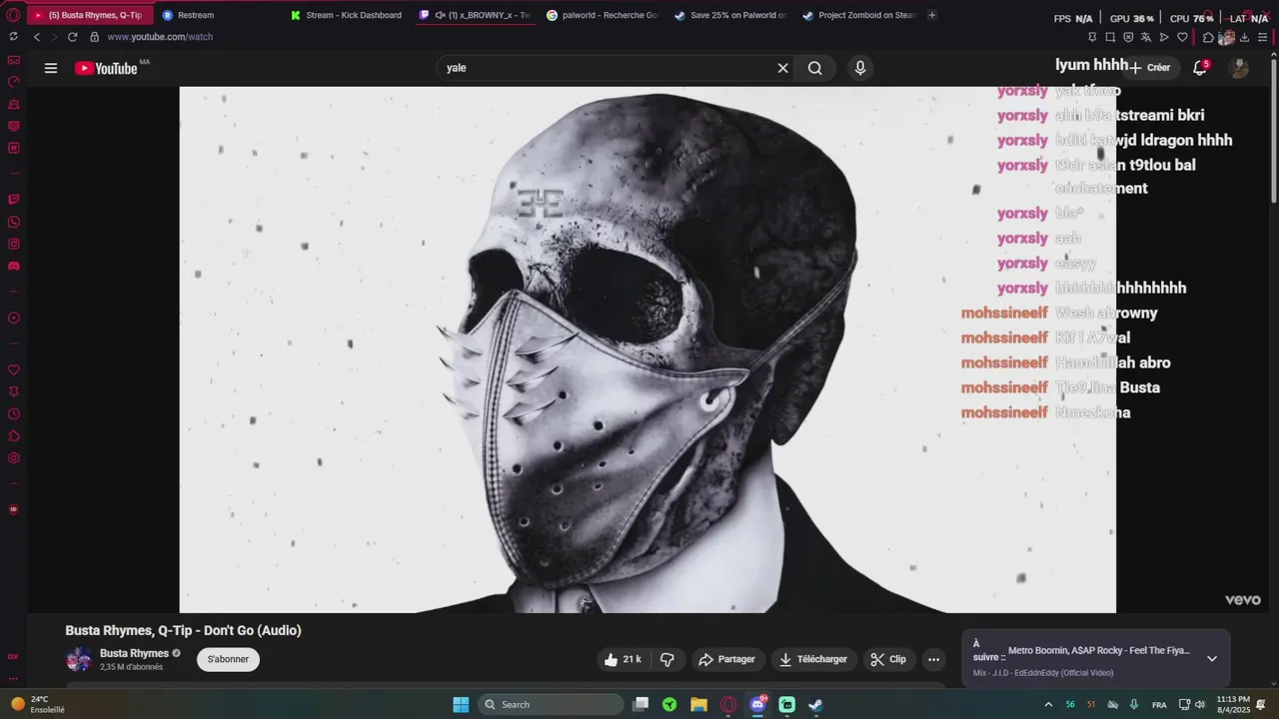
Task: Open Discord in the Opera sidebar
Action: (x=14, y=267)
